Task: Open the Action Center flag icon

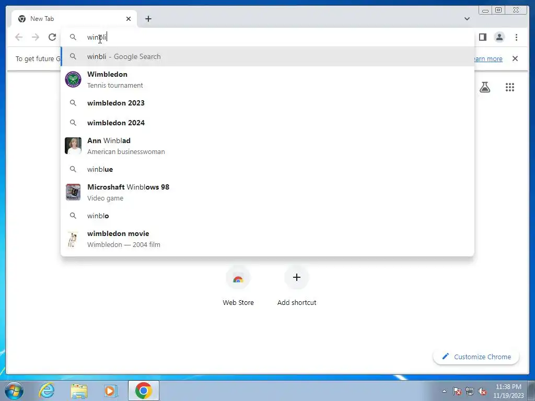Action: [457, 391]
